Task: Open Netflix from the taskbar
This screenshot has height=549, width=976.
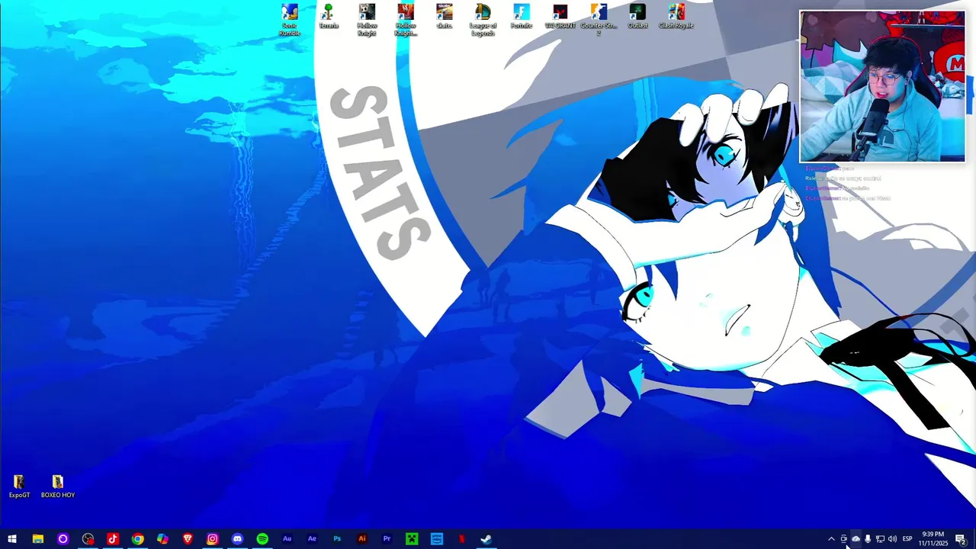Action: coord(461,539)
